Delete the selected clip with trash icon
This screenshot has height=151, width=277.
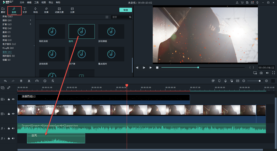pyautogui.click(x=21, y=81)
